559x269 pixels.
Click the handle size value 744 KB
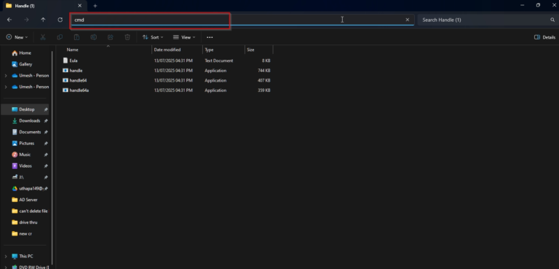[264, 71]
